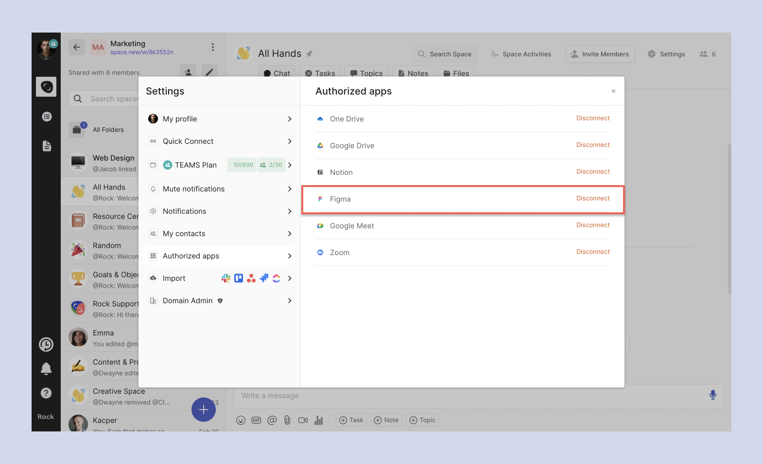763x464 pixels.
Task: Expand My contacts settings
Action: [220, 234]
